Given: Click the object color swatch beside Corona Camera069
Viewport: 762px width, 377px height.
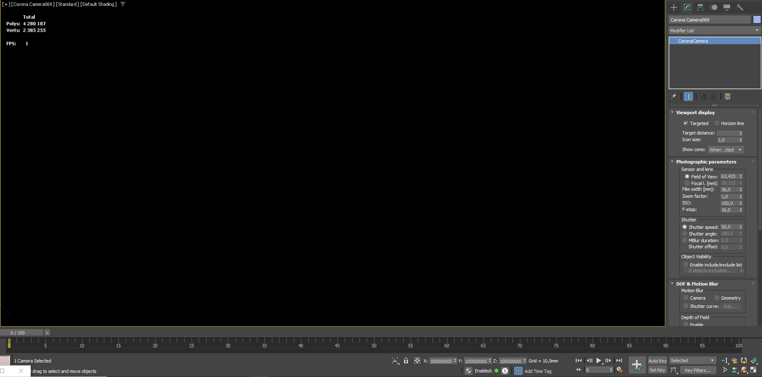Looking at the screenshot, I should pyautogui.click(x=757, y=19).
